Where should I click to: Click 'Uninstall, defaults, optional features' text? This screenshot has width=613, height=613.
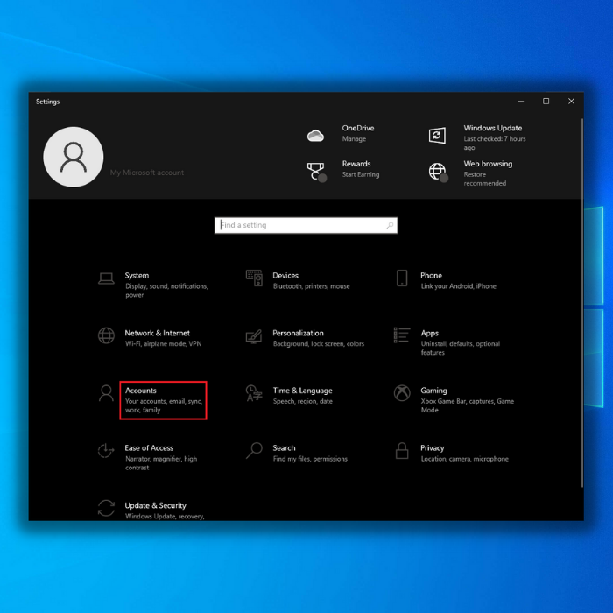pos(460,348)
